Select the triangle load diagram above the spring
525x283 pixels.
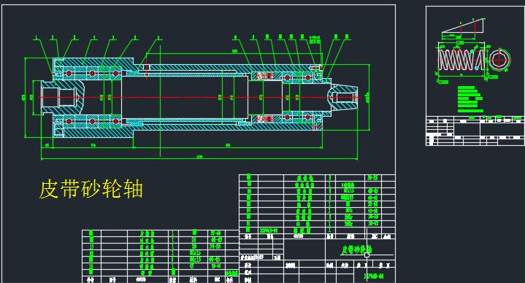(x=463, y=26)
